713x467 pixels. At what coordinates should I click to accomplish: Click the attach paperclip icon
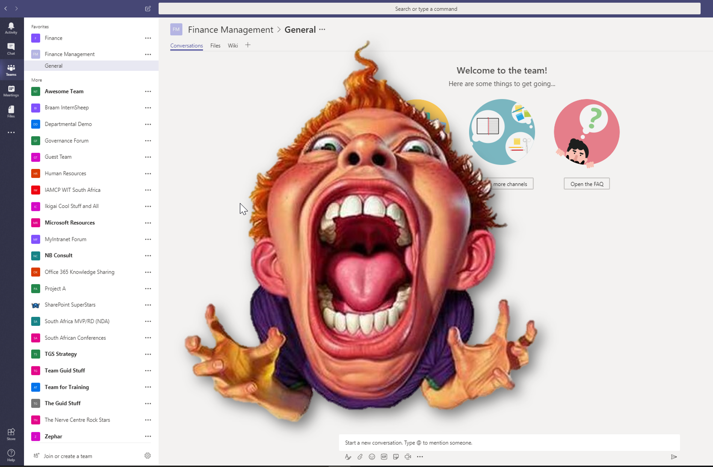pos(360,457)
